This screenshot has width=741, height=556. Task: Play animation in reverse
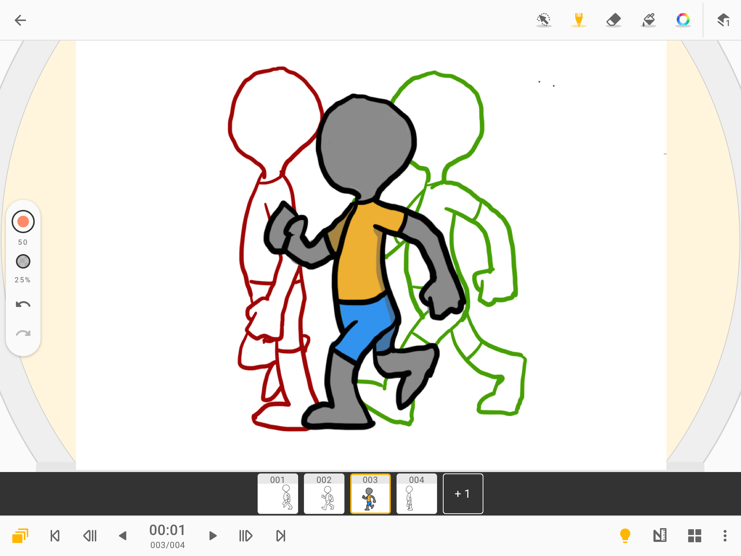(123, 536)
